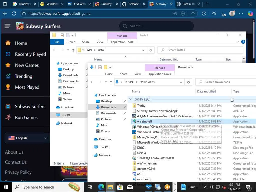Switch to the Release GitHub browser tab
The height and width of the screenshot is (192, 256).
[133, 4]
